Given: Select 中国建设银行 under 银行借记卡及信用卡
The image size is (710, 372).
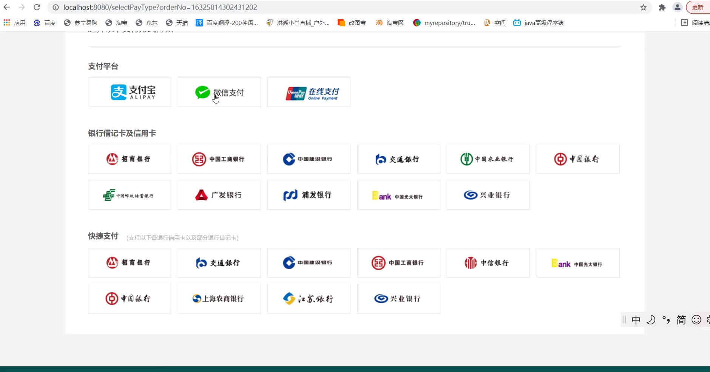Looking at the screenshot, I should [309, 159].
